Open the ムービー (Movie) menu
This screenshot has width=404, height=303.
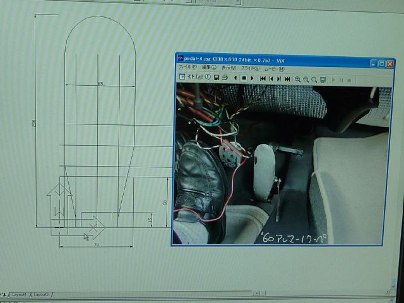click(x=273, y=68)
